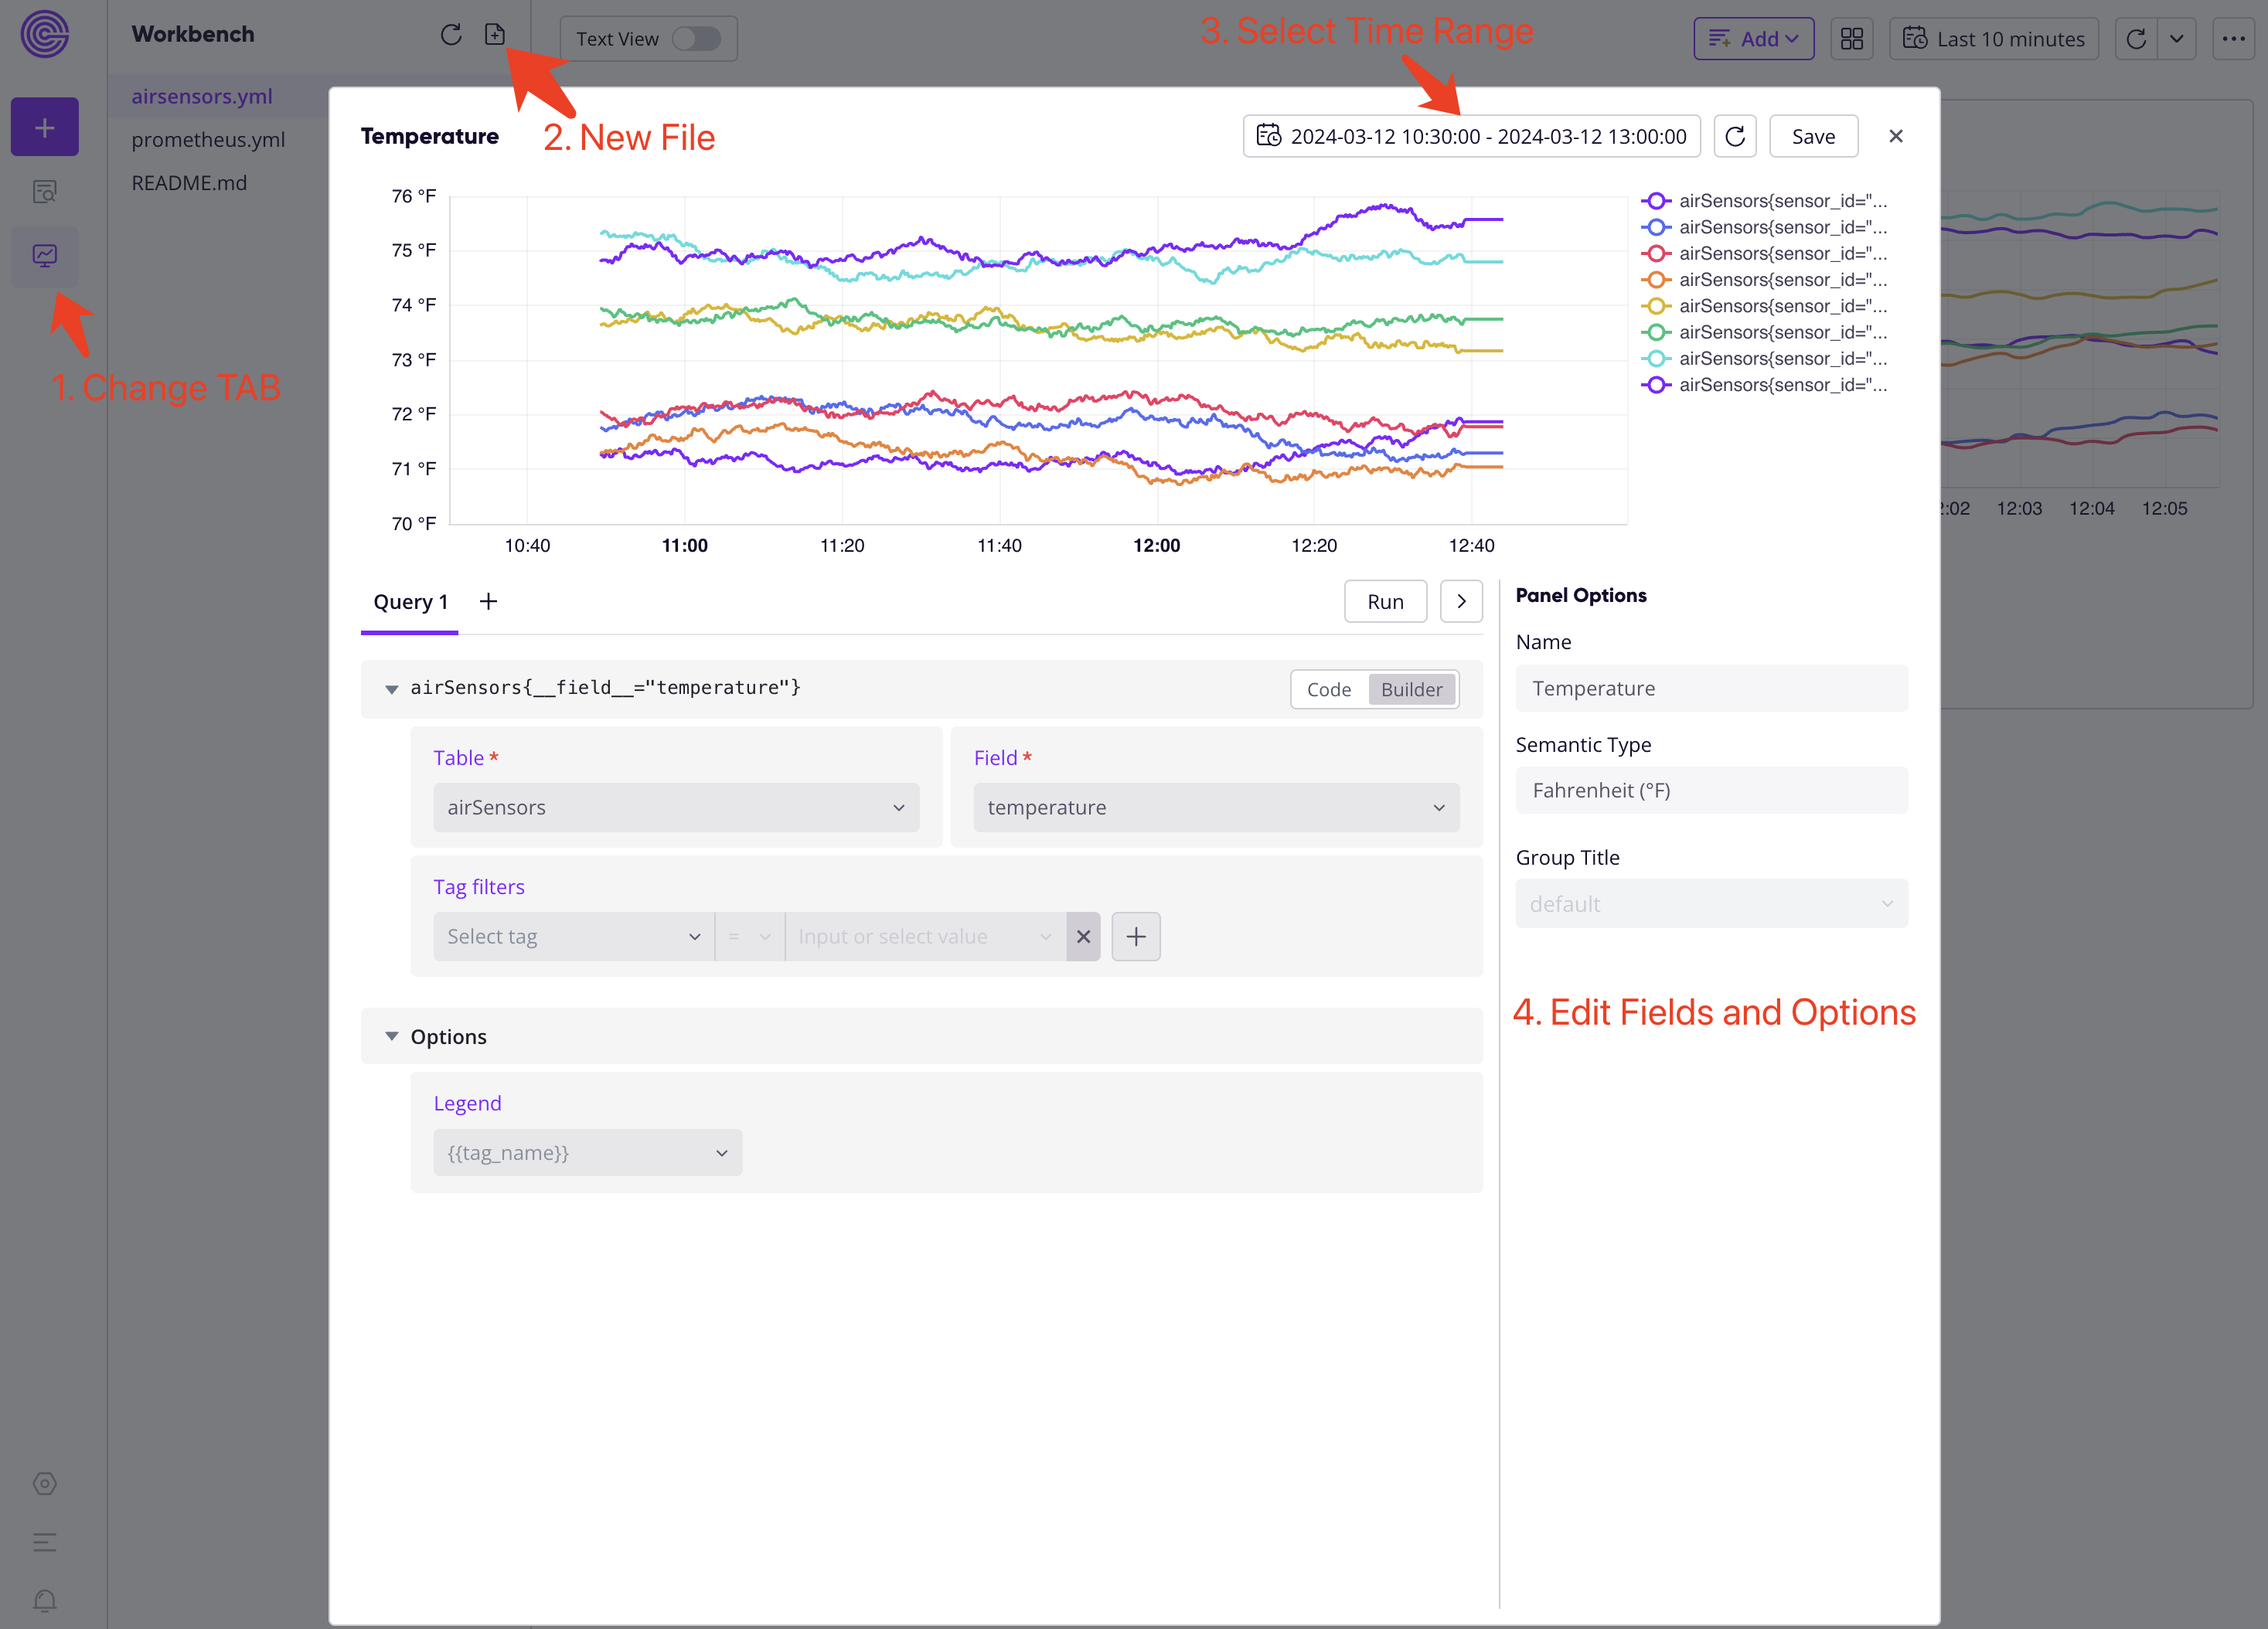
Task: Click the Temperature panel title
Action: 430,136
